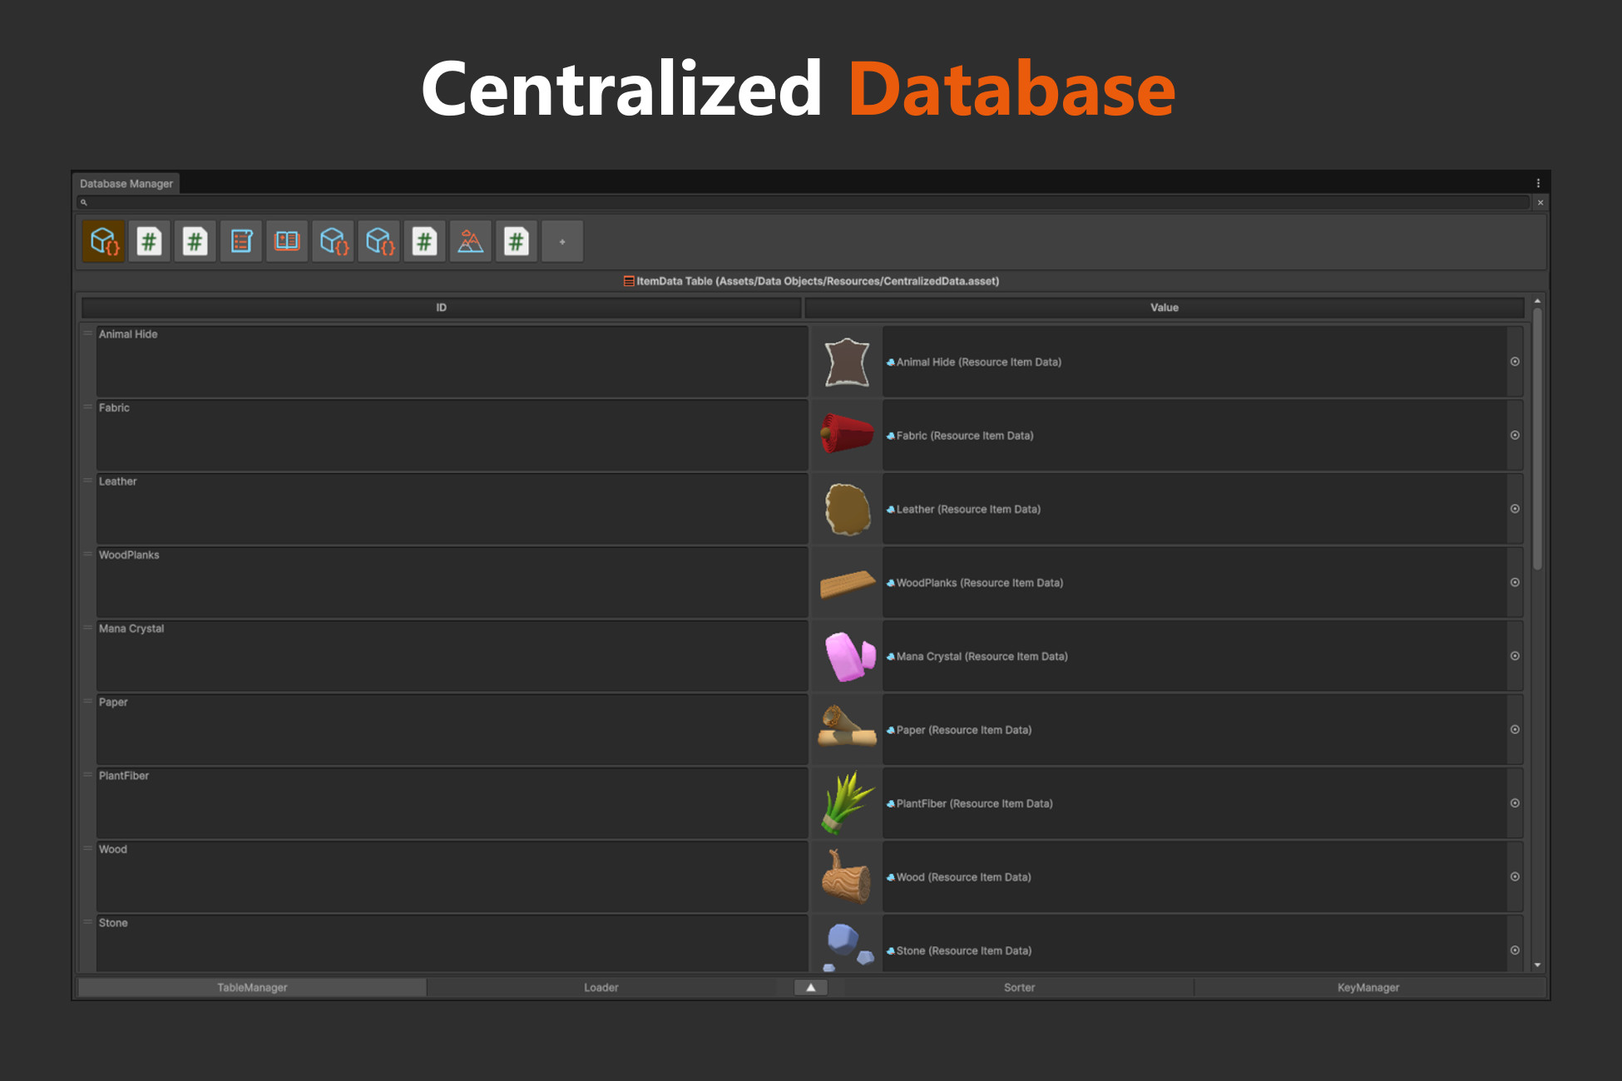Open the vertical three-dot menu top right
Viewport: 1622px width, 1081px height.
(1537, 183)
